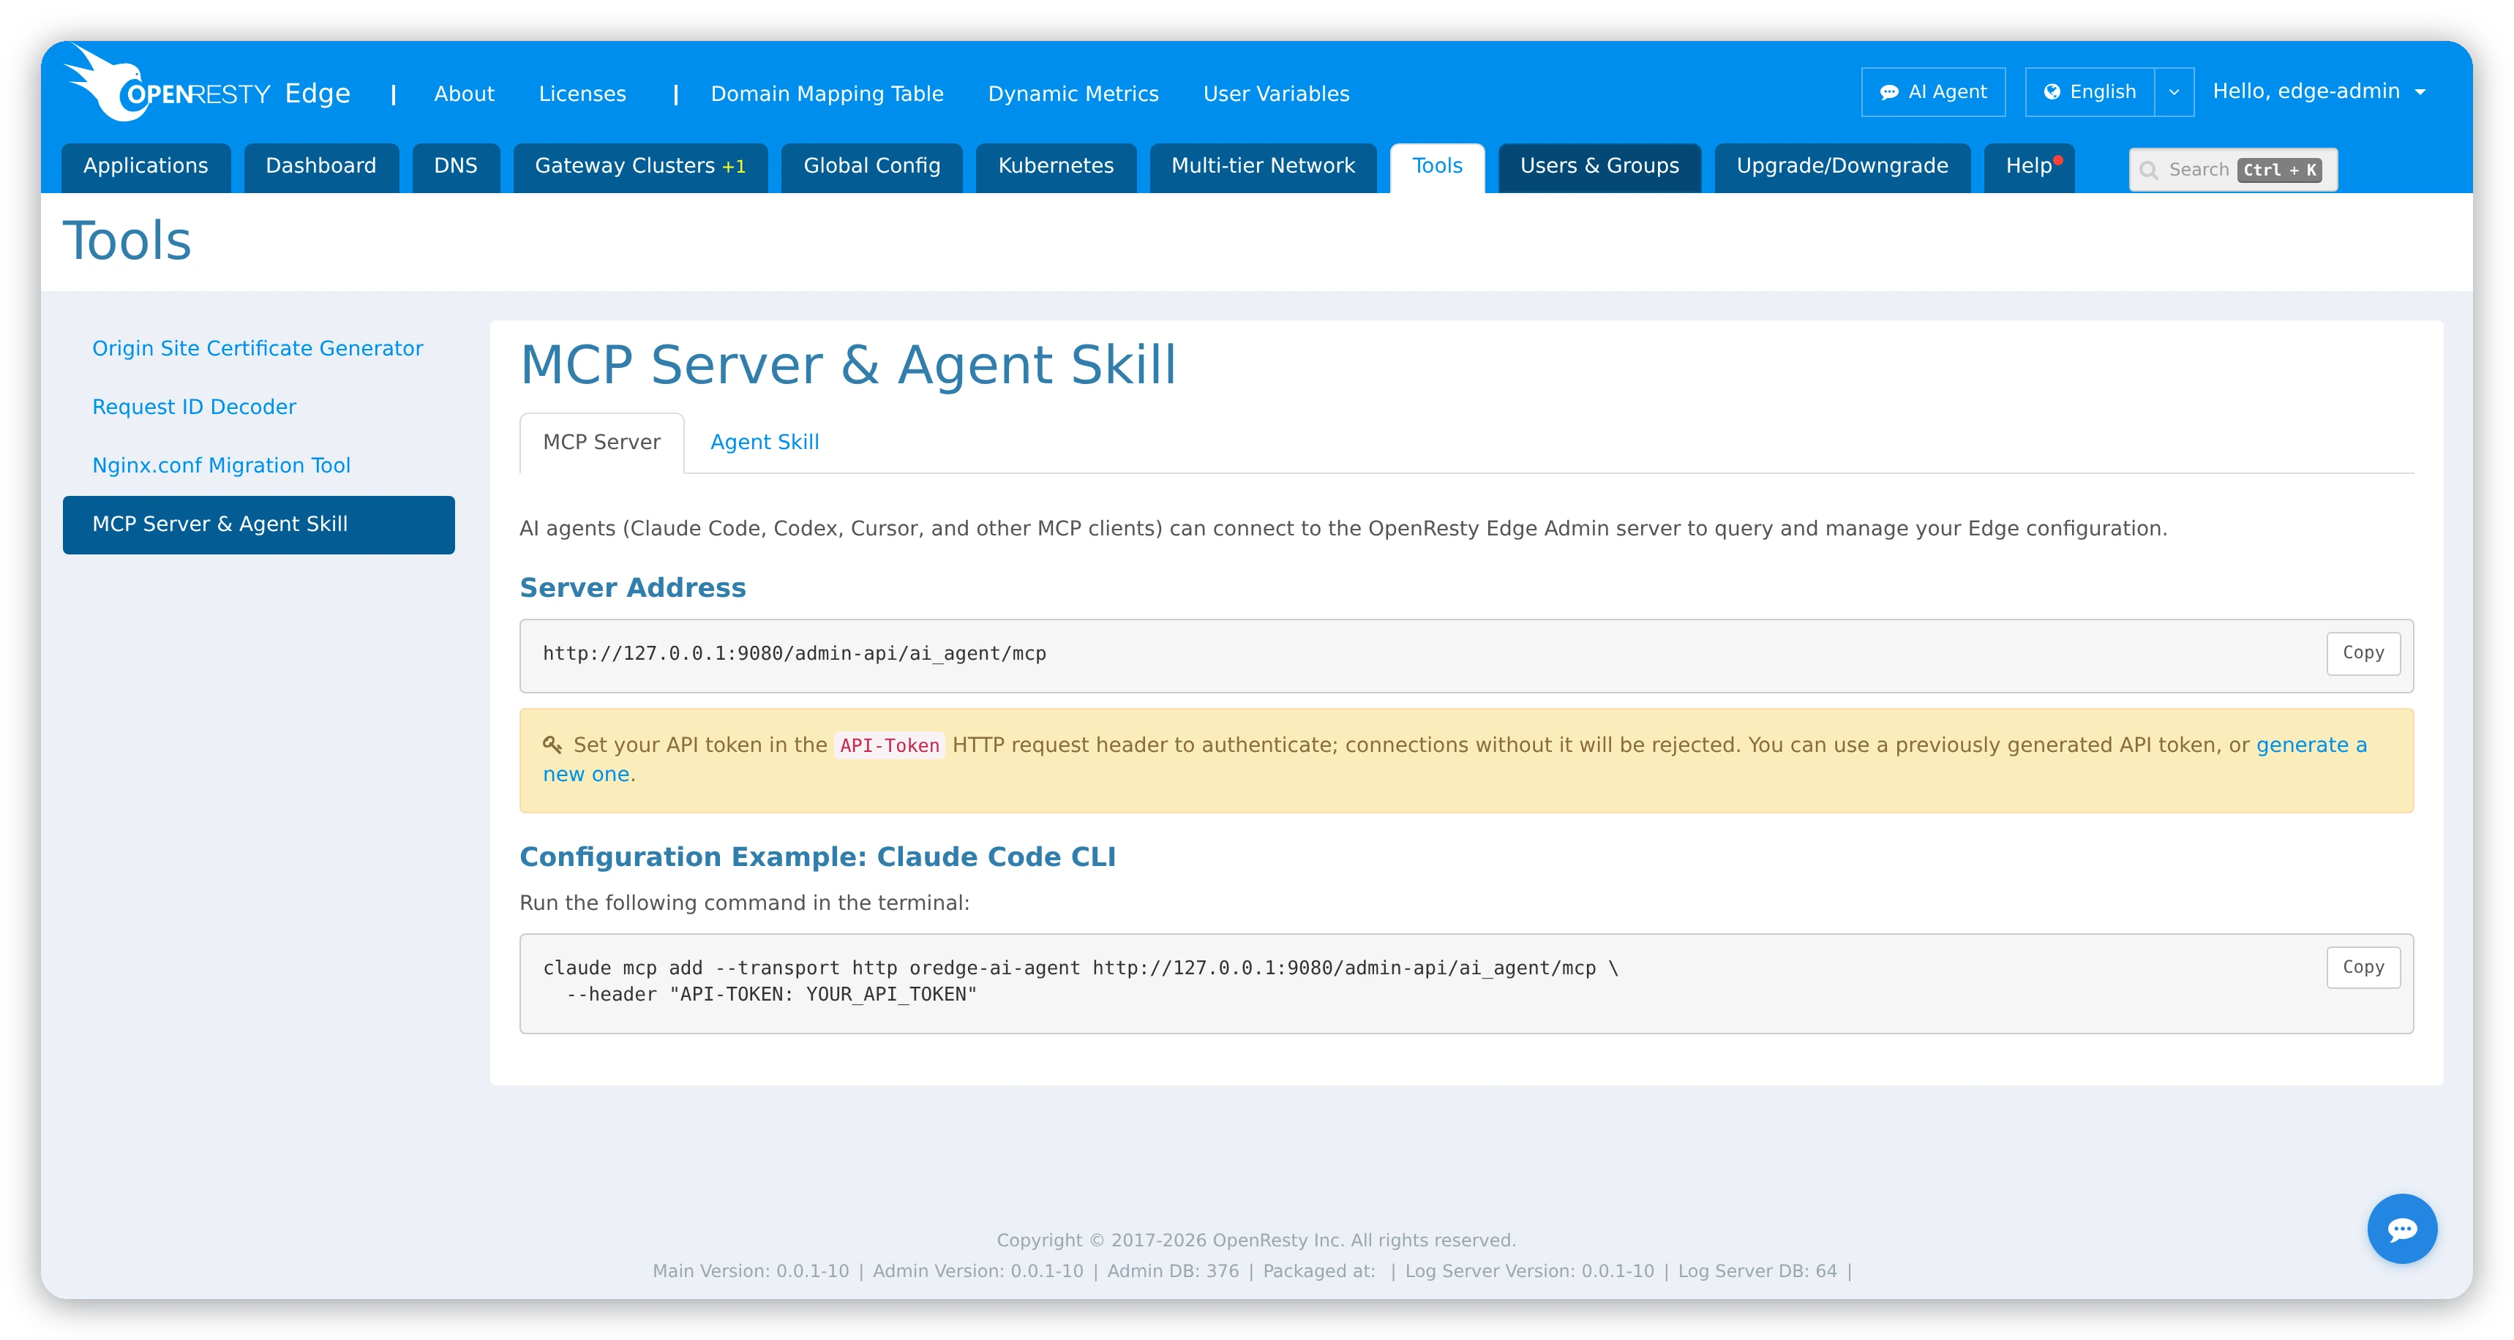This screenshot has width=2514, height=1340.
Task: Open the Hello, edge-admin user menu
Action: (x=2319, y=91)
